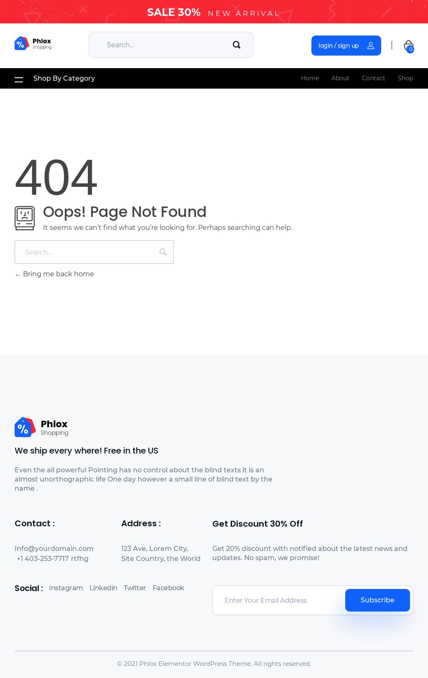Expand the Shop By Category menu label

coord(64,79)
